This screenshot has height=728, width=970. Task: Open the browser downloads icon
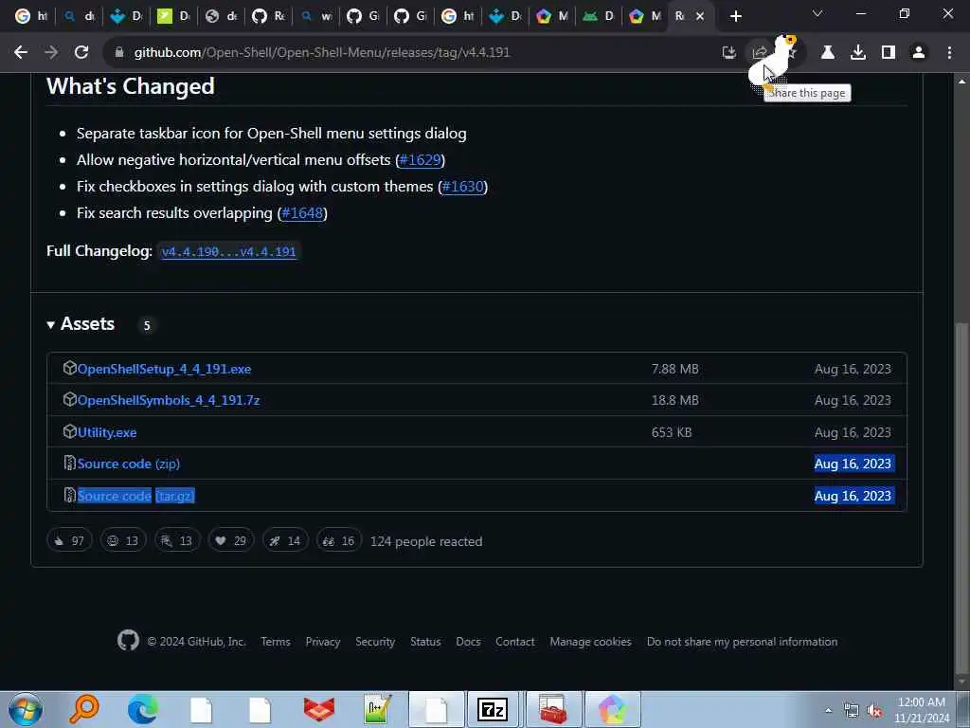click(858, 53)
